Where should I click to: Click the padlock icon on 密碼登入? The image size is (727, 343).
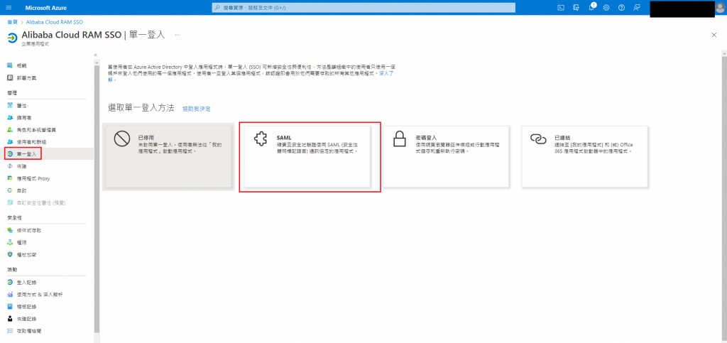tap(399, 139)
